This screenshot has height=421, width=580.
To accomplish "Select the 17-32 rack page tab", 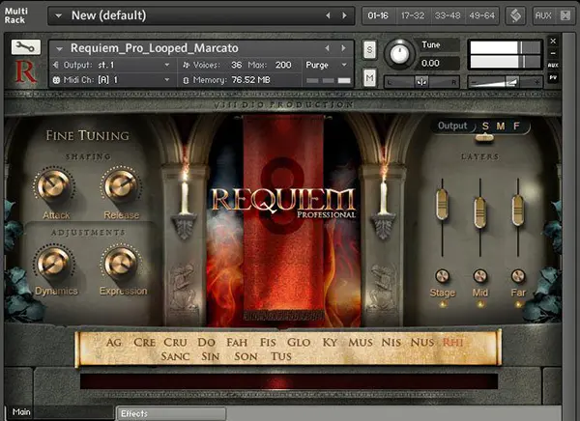I will click(413, 15).
